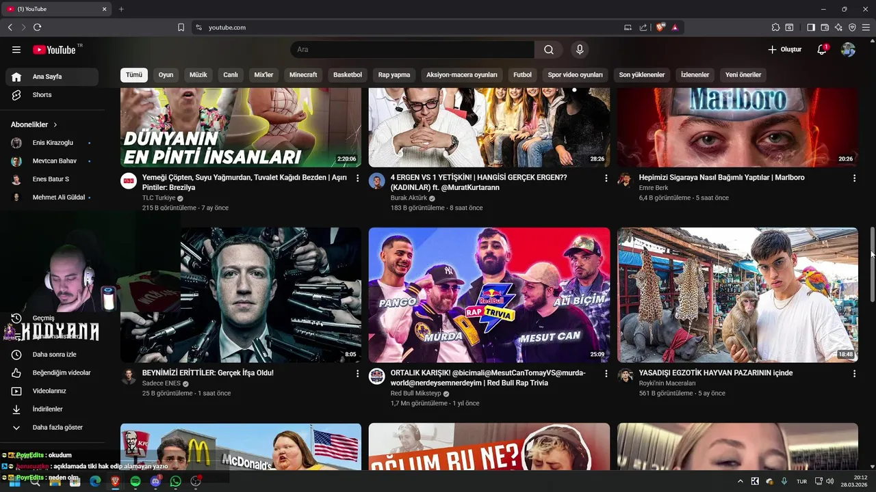Screen dimensions: 876x492
Task: Open options for YASADIŞI EGZOTİK HAYVAN video
Action: 854,374
